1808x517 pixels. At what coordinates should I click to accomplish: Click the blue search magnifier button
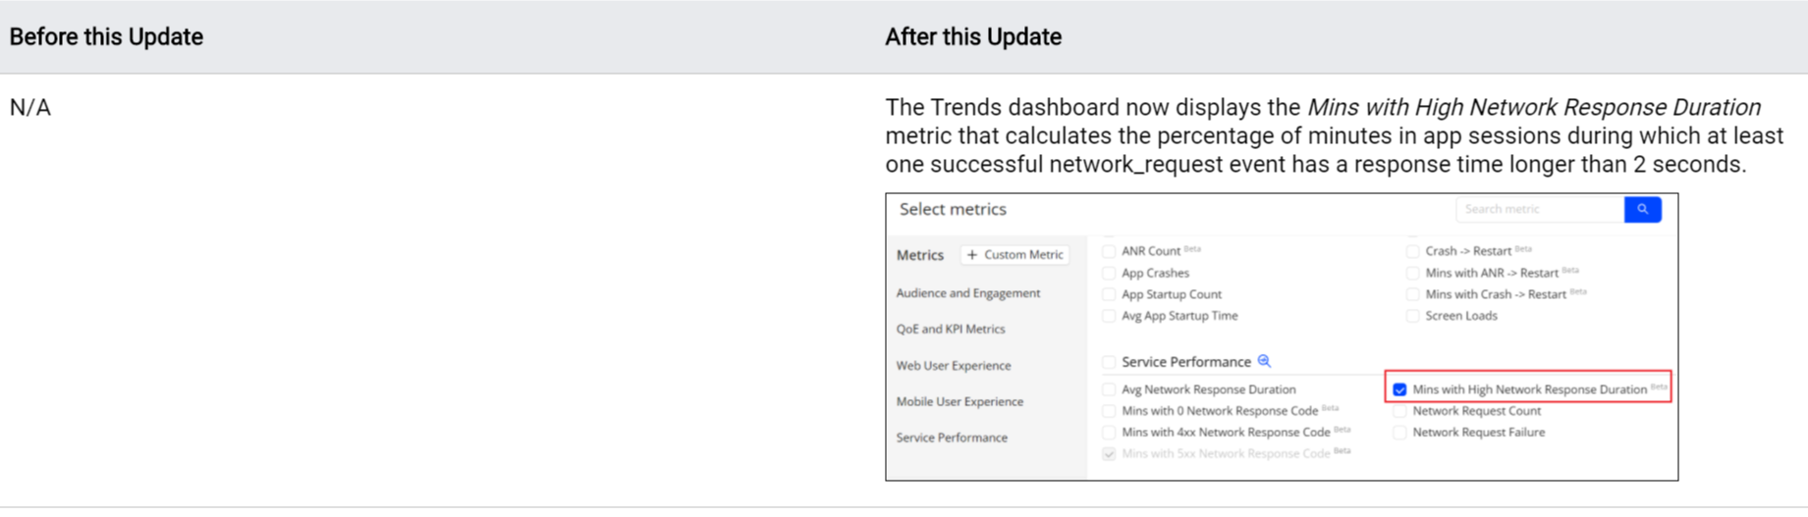pyautogui.click(x=1642, y=209)
